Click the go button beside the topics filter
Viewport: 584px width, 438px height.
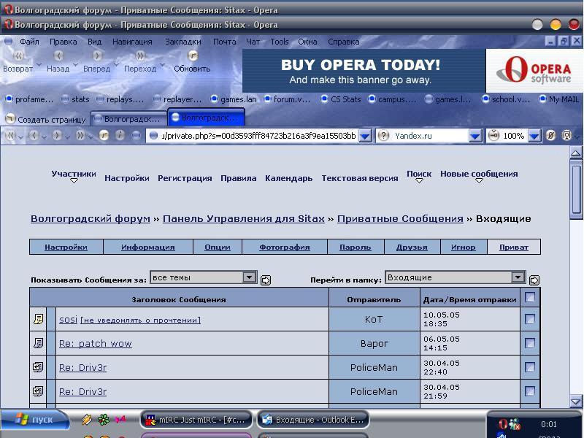266,280
